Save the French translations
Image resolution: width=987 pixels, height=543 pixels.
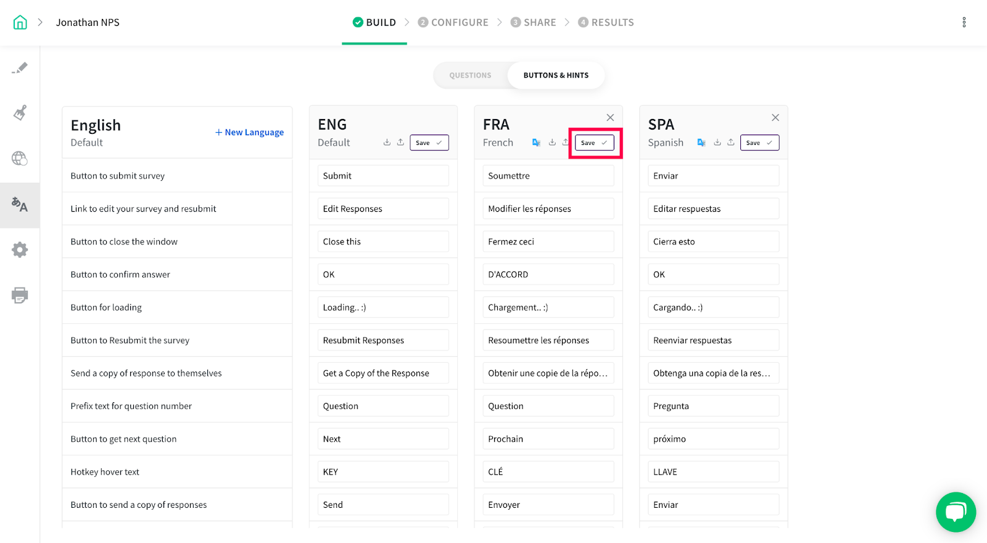594,143
